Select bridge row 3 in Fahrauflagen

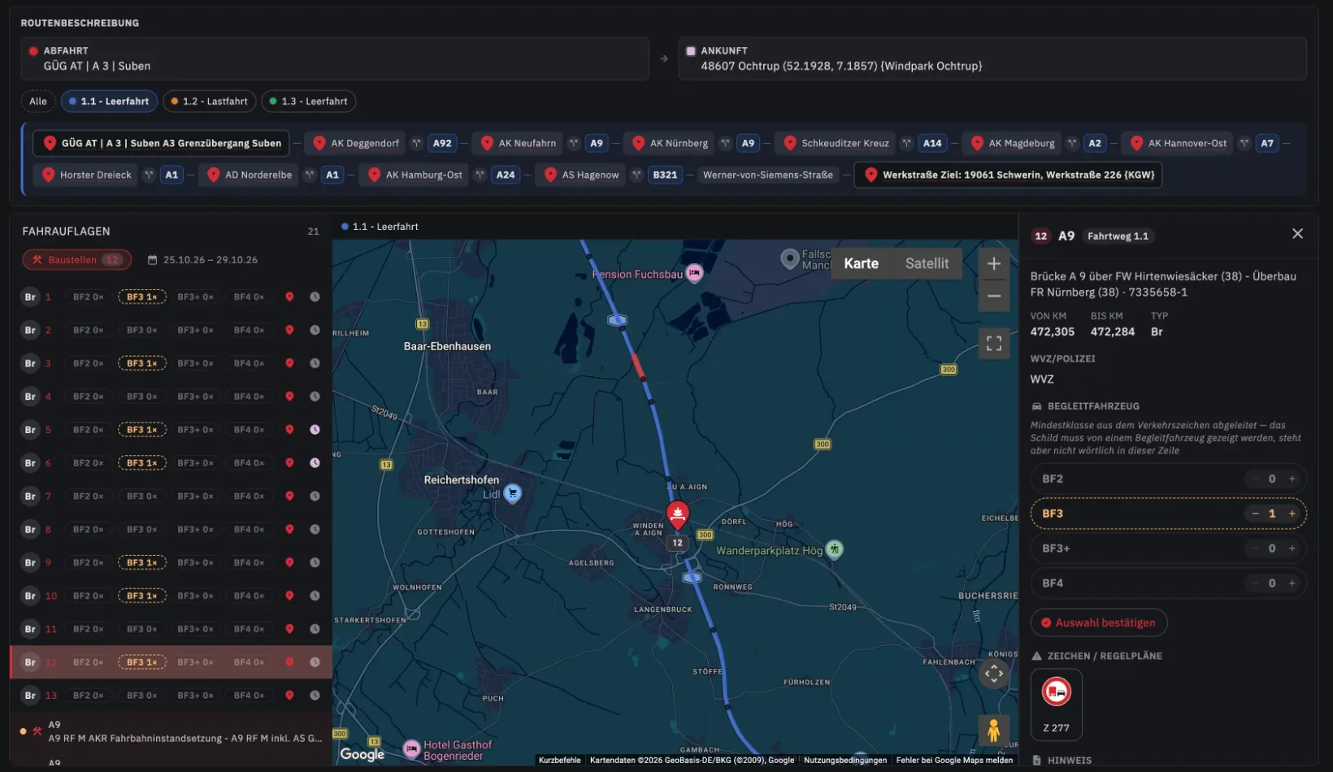point(171,363)
